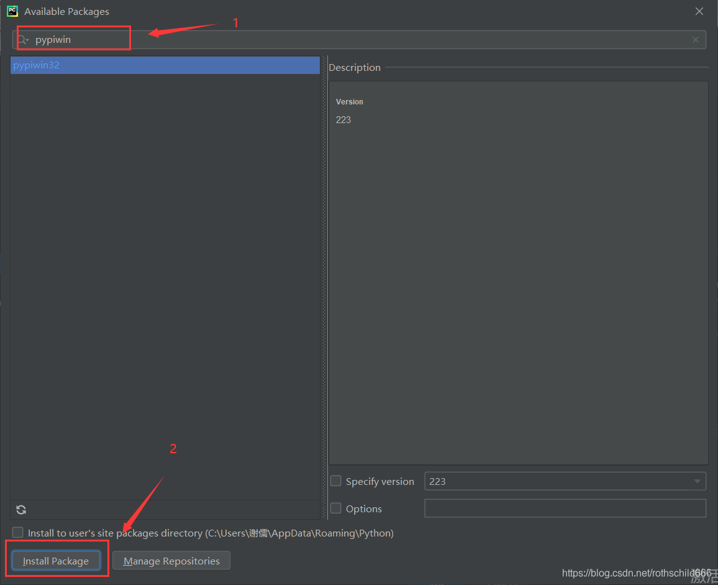The image size is (718, 585).
Task: Click the Options text input field
Action: pyautogui.click(x=565, y=508)
